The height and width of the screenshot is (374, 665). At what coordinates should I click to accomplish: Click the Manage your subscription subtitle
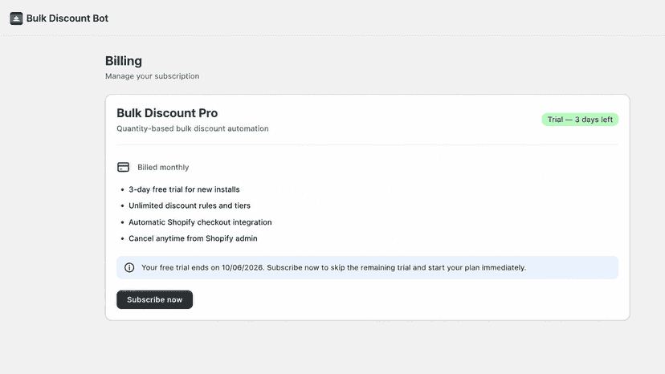pyautogui.click(x=153, y=76)
